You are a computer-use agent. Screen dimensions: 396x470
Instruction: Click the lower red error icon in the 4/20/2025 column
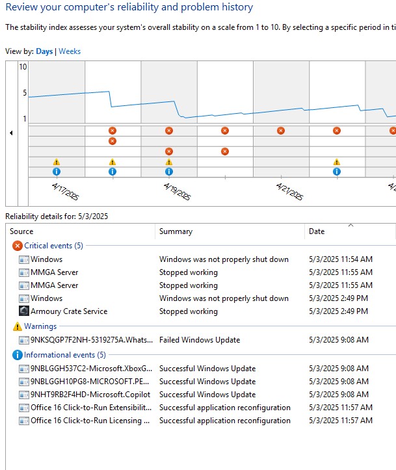coord(225,151)
